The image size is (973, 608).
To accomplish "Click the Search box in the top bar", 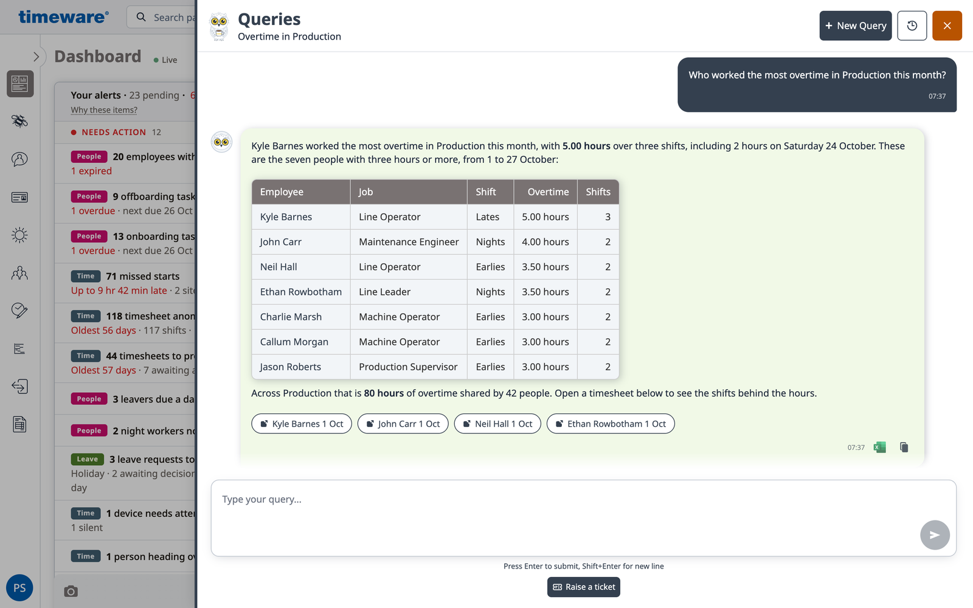I will (x=162, y=17).
